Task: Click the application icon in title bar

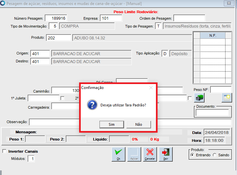Action: [x=2, y=3]
